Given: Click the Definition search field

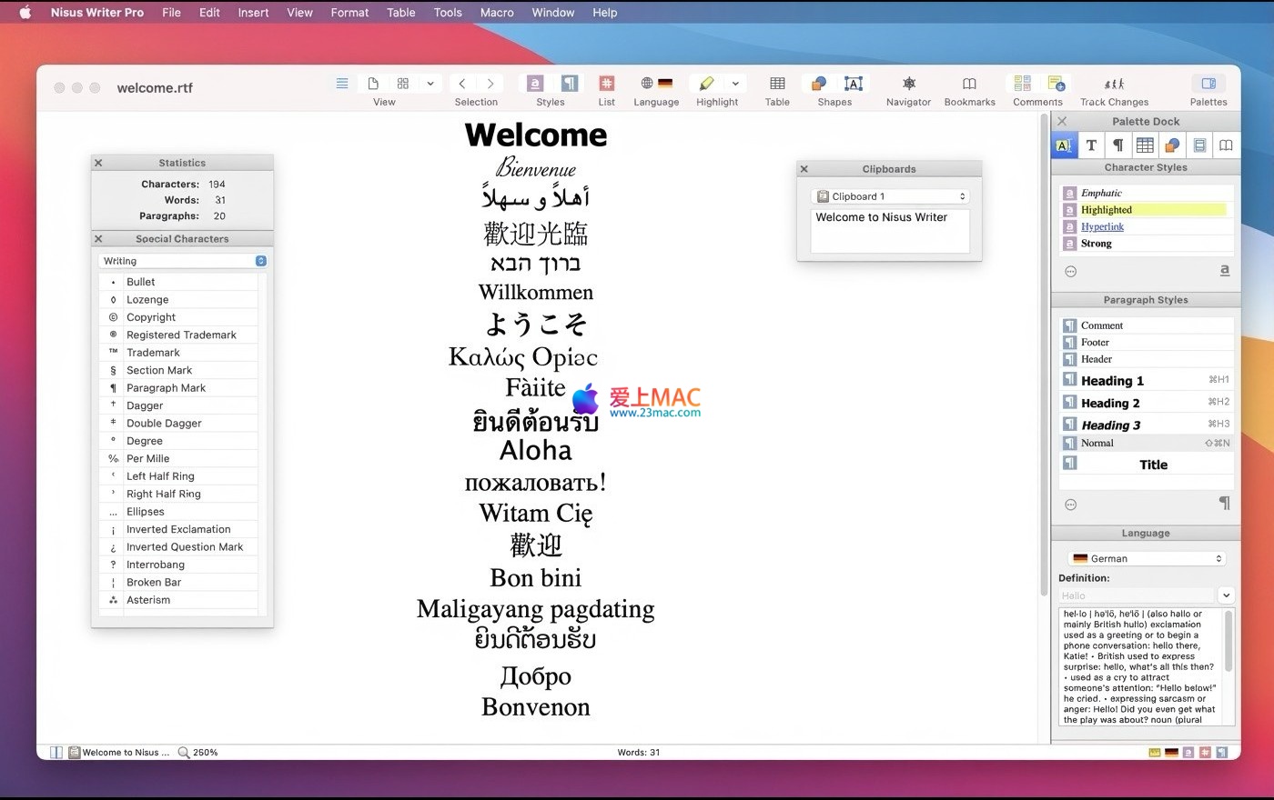Looking at the screenshot, I should (1136, 596).
